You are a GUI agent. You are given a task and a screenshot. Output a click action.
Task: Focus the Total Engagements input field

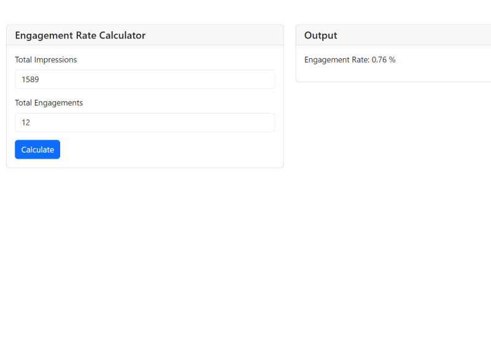pyautogui.click(x=145, y=123)
